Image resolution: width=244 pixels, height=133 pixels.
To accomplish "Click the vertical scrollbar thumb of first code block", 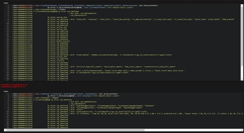I will [x=242, y=37].
